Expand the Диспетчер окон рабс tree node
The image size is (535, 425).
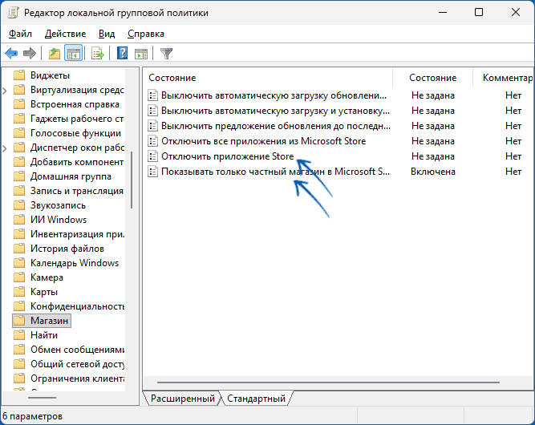(5, 148)
